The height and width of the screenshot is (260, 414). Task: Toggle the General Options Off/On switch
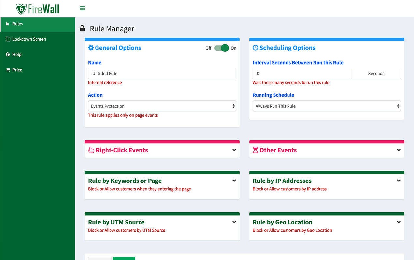222,48
